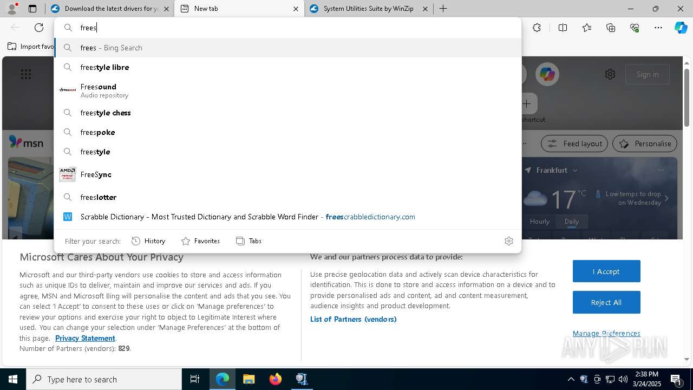The width and height of the screenshot is (693, 390).
Task: Open Browser essentials heart icon
Action: [x=635, y=28]
